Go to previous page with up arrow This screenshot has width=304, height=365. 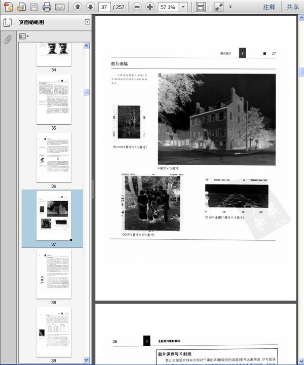pos(77,7)
